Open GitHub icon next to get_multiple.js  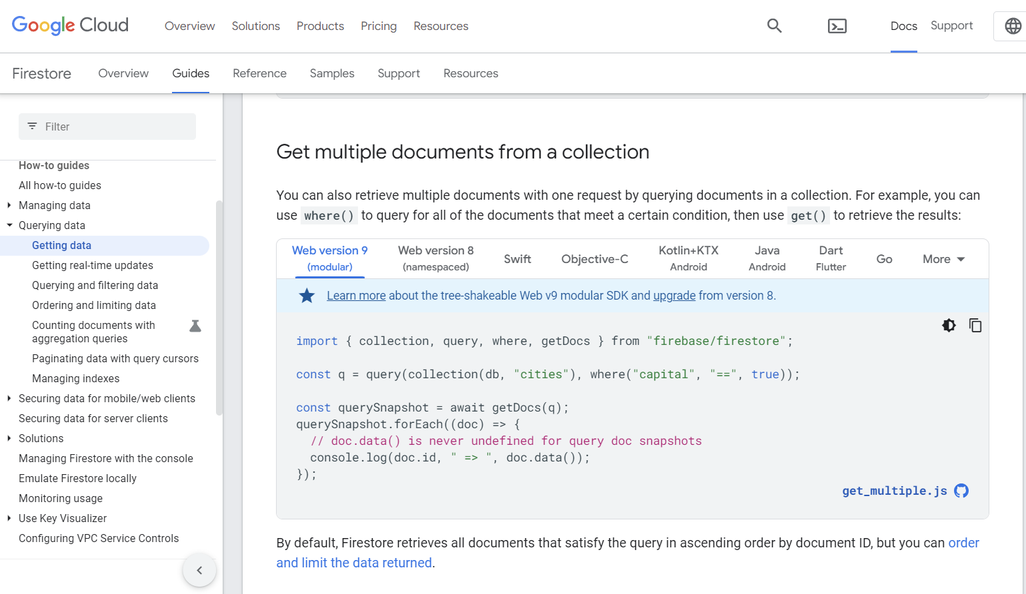coord(961,491)
